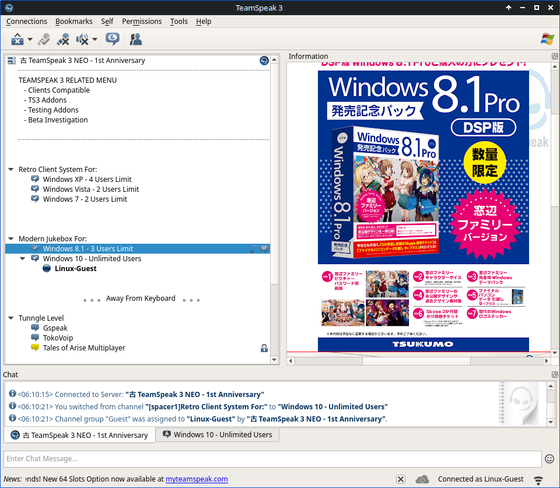The image size is (560, 488).
Task: Click the Windows 10 channel icon
Action: coord(35,258)
